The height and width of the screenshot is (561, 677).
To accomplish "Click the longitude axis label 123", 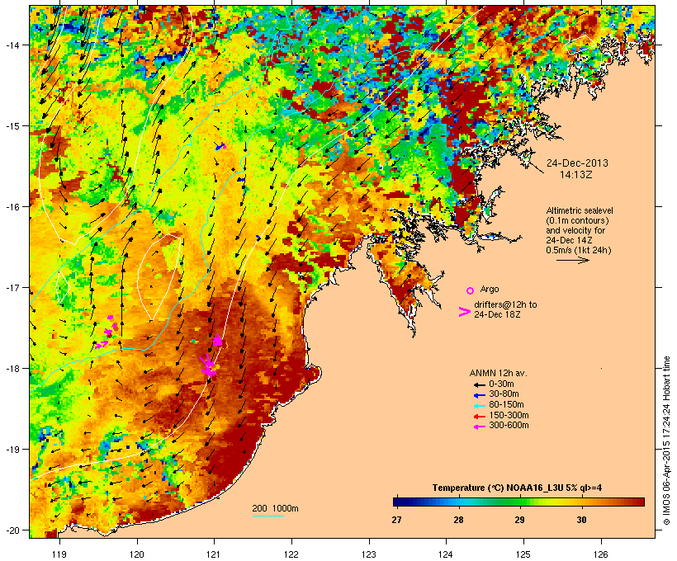I will (369, 554).
